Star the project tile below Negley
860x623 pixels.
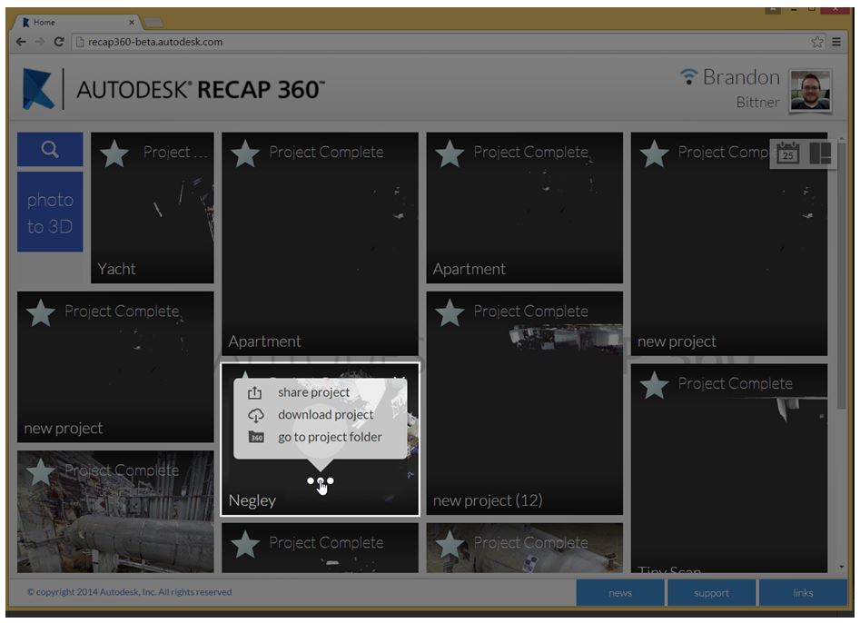point(245,545)
